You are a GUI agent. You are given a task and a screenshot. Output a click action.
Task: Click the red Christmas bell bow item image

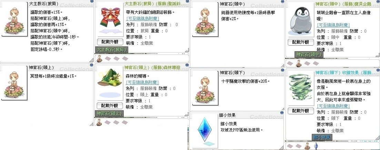pos(109,18)
